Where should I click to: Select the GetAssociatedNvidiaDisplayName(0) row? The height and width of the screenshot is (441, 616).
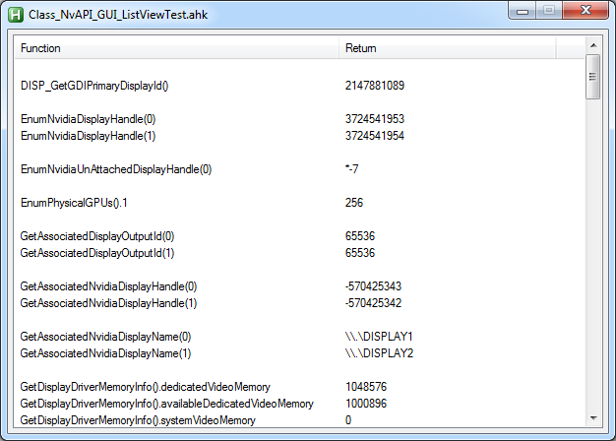[299, 337]
